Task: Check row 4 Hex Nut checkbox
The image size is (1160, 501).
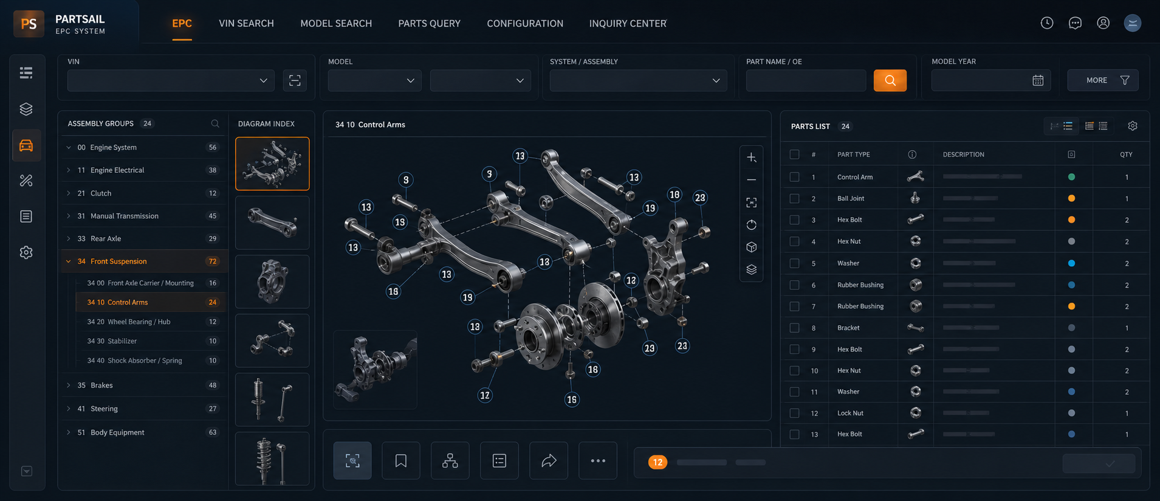Action: click(x=794, y=241)
